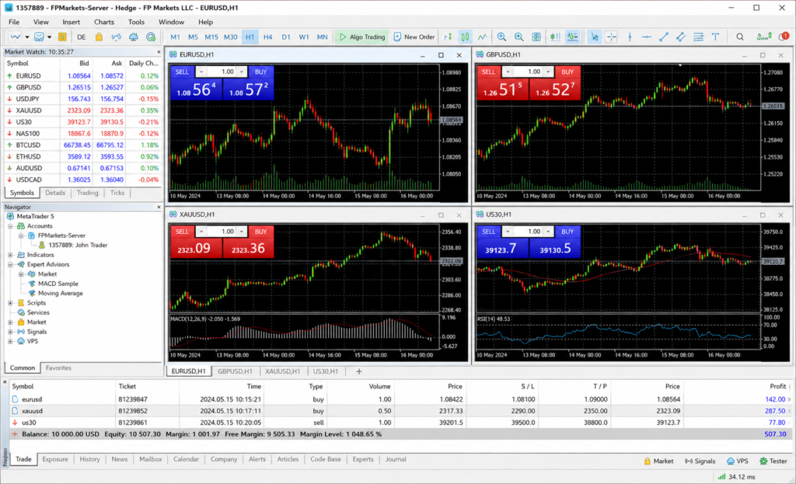Toggle the chart shift icon
Viewport: 796px width, 484px height.
[x=572, y=37]
